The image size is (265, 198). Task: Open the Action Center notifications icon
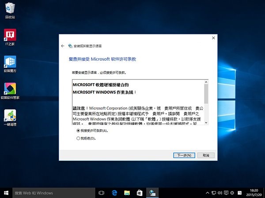pyautogui.click(x=226, y=193)
